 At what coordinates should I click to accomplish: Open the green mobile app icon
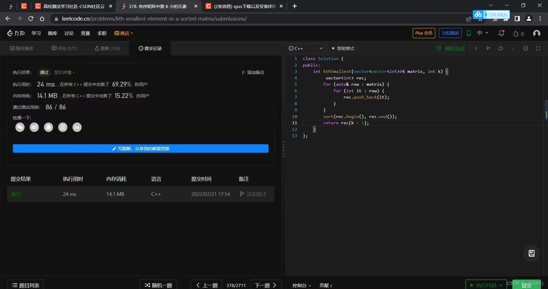click(x=469, y=33)
